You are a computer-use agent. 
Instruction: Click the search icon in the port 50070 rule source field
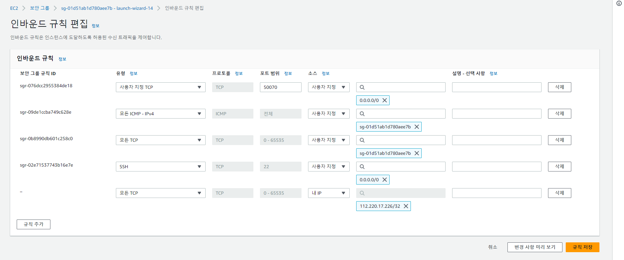click(x=362, y=87)
